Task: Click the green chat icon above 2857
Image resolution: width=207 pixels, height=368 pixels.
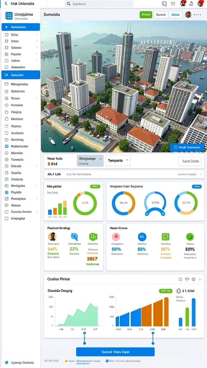Action: [x=93, y=237]
